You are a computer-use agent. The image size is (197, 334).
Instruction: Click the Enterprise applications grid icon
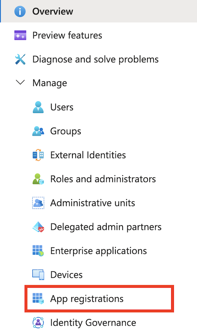click(38, 251)
